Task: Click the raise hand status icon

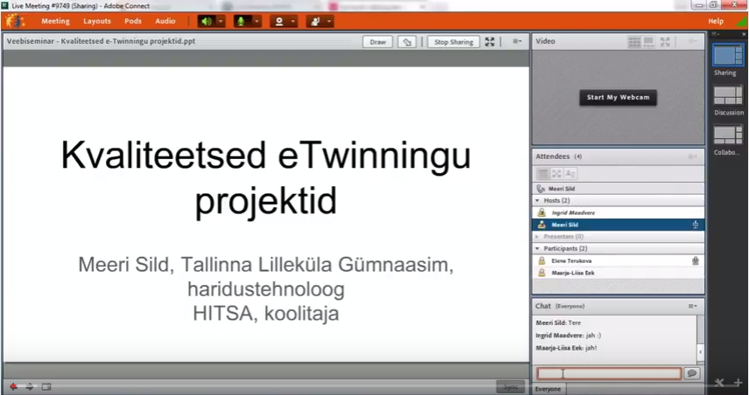Action: click(x=313, y=21)
